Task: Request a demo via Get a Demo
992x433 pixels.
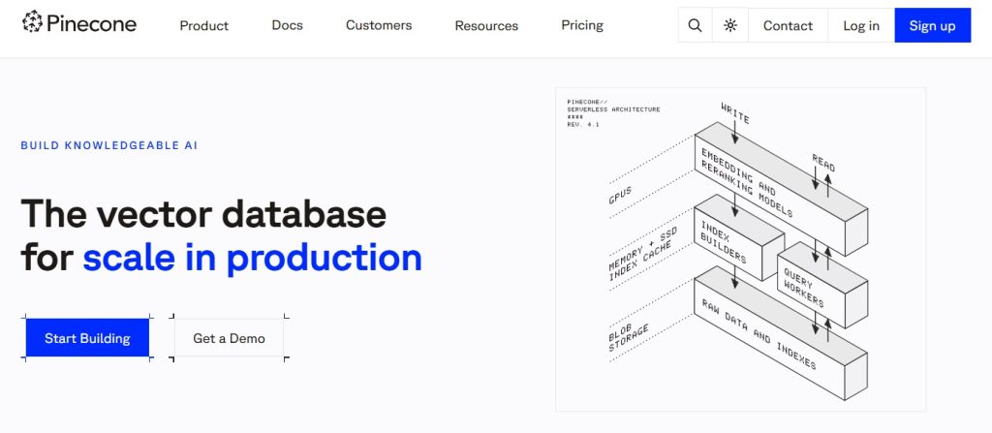Action: [229, 338]
